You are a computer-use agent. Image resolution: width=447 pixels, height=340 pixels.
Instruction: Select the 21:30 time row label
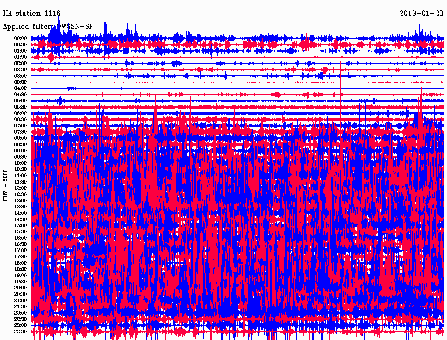(21, 307)
